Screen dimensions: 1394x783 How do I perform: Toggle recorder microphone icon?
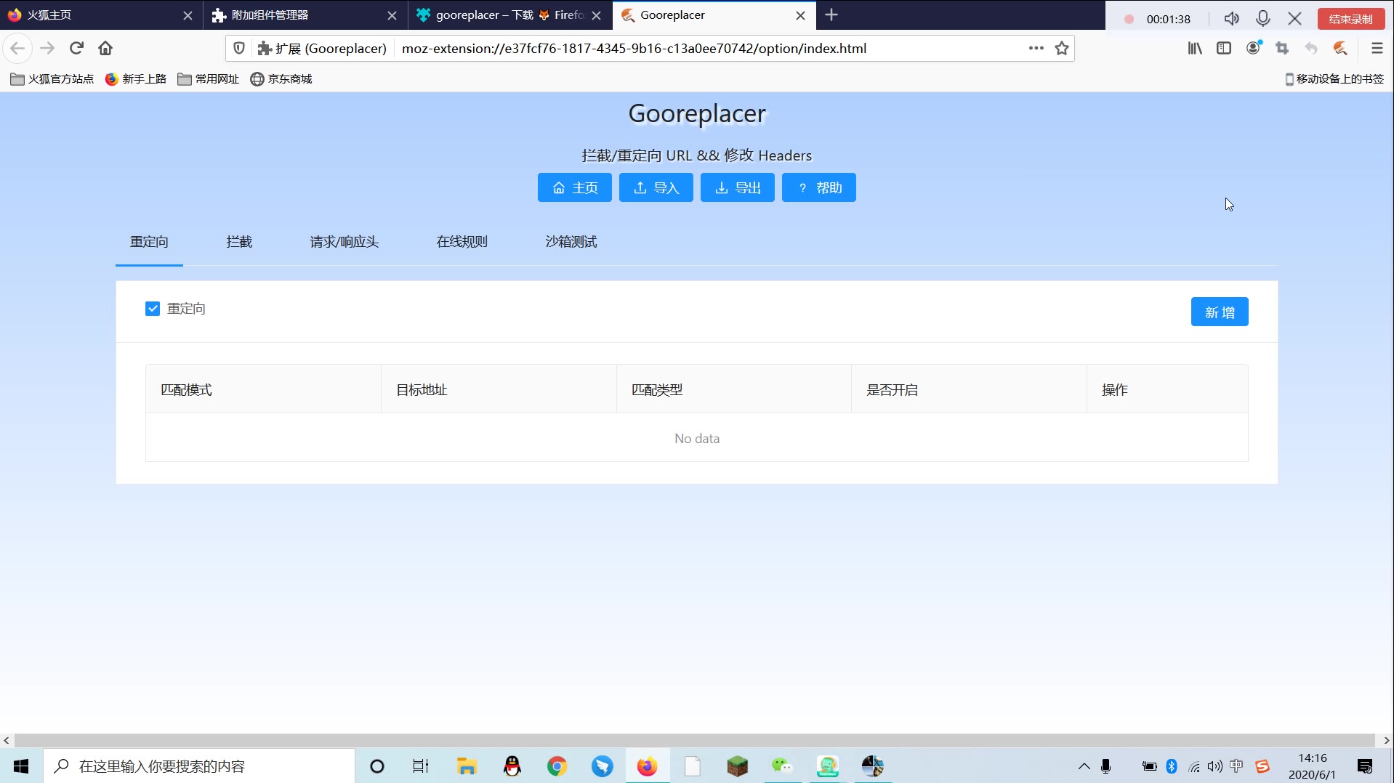coord(1263,19)
